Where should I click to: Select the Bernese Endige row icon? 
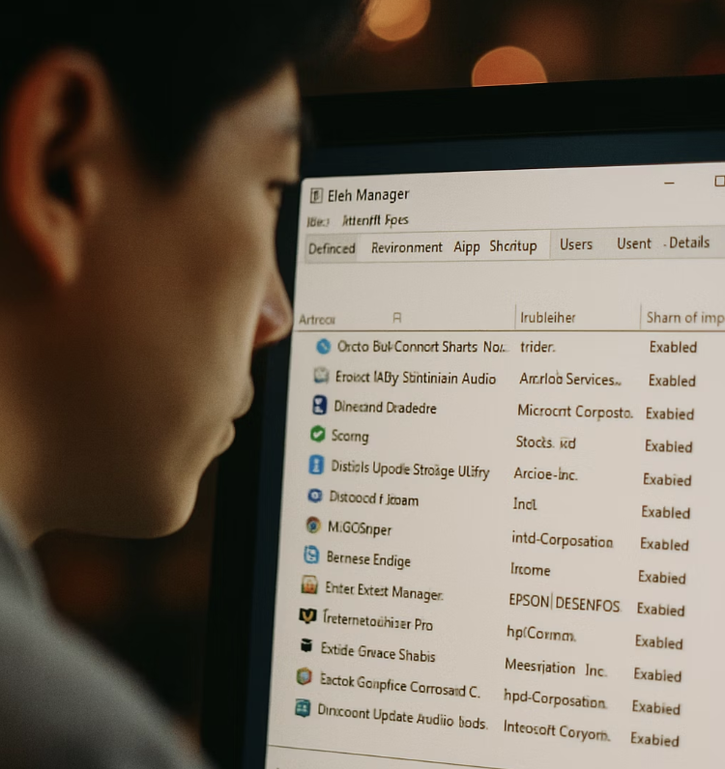(311, 555)
